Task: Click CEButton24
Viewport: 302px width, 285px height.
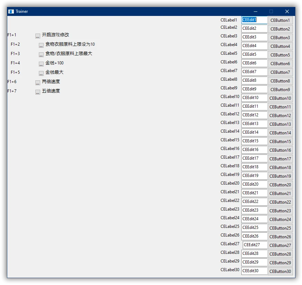Action: pyautogui.click(x=280, y=220)
